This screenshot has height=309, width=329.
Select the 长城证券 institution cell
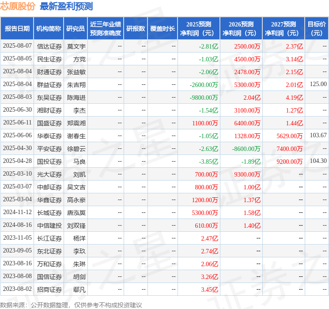(49, 213)
